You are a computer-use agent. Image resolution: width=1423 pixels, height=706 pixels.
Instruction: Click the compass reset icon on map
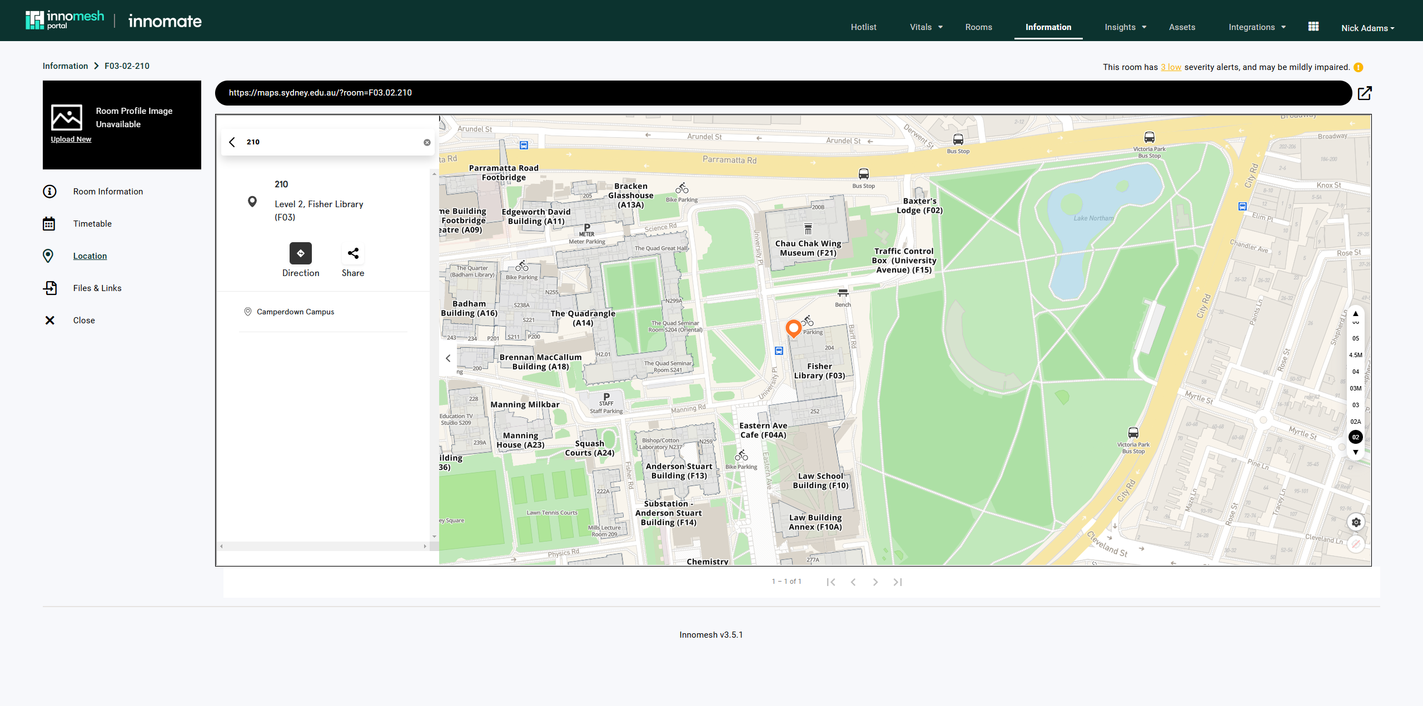(x=1356, y=544)
